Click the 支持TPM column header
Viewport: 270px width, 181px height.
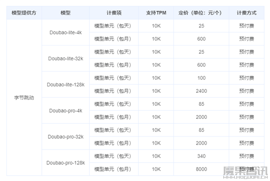pos(156,13)
